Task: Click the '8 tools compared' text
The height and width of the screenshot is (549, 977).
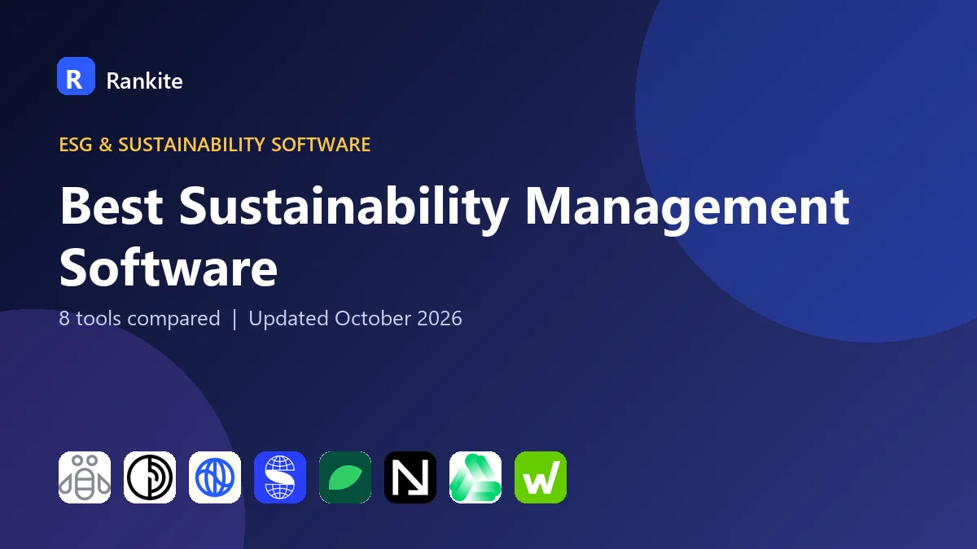Action: tap(139, 318)
